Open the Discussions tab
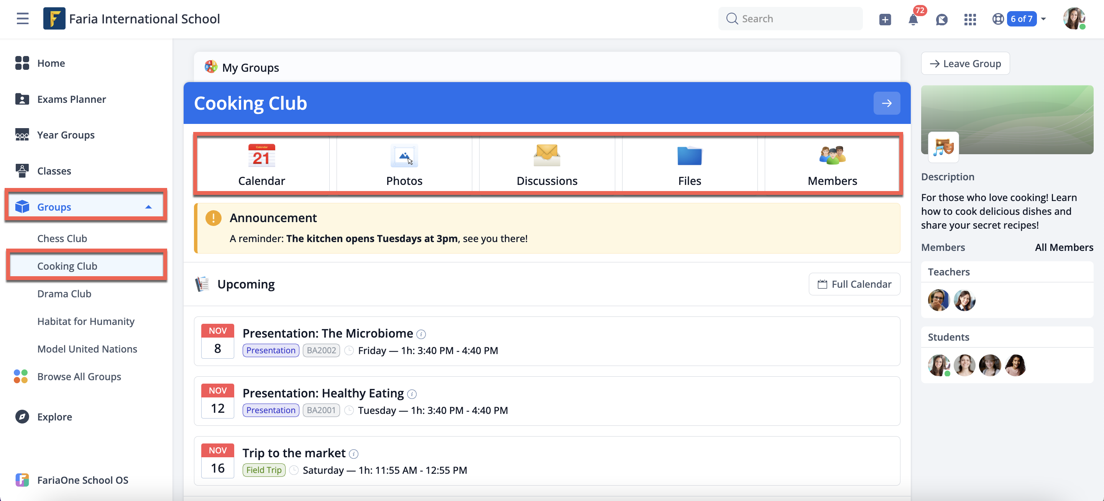The image size is (1104, 501). 547,165
